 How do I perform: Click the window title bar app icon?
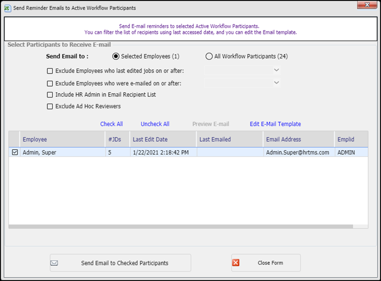coord(7,8)
